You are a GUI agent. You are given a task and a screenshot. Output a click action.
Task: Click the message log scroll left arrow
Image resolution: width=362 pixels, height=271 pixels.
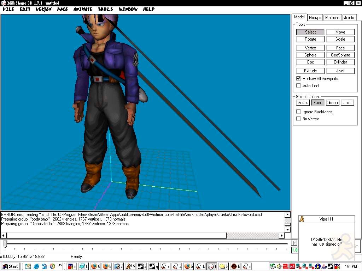pyautogui.click(x=4, y=235)
